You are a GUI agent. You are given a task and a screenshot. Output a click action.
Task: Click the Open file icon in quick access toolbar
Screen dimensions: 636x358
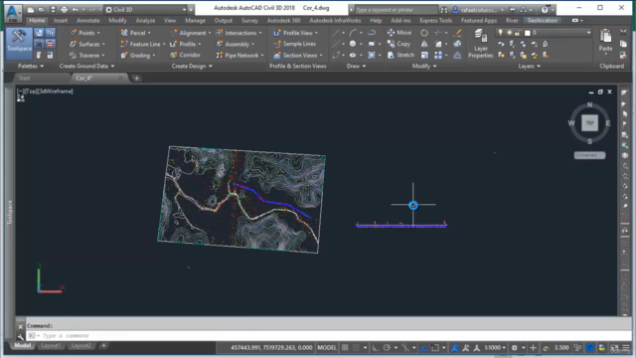coord(42,9)
